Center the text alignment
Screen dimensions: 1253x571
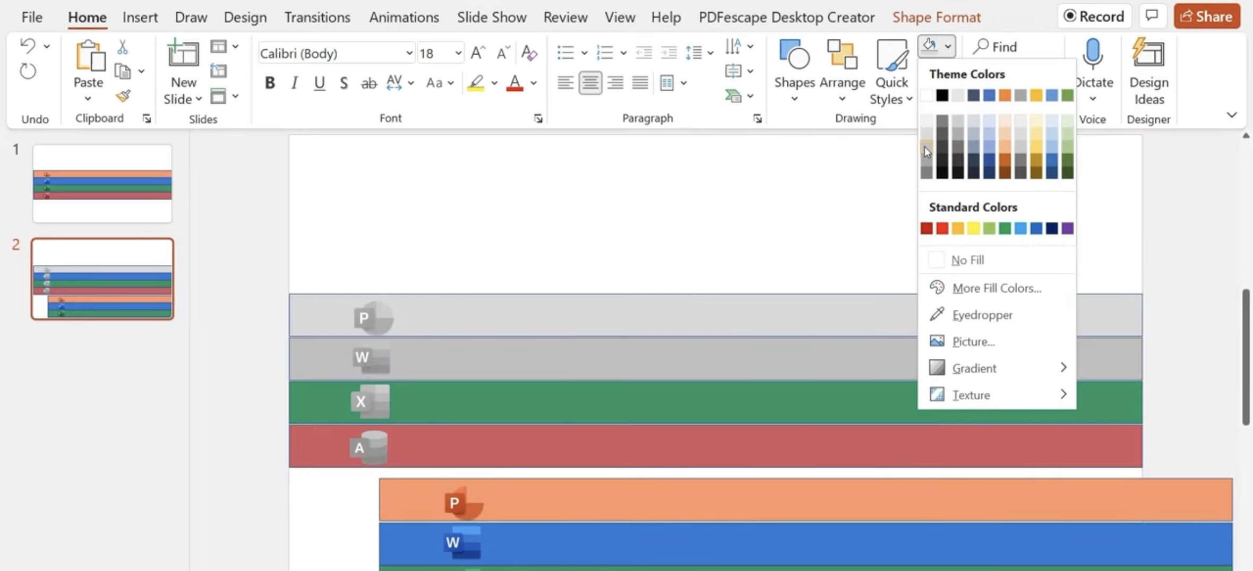(x=590, y=83)
